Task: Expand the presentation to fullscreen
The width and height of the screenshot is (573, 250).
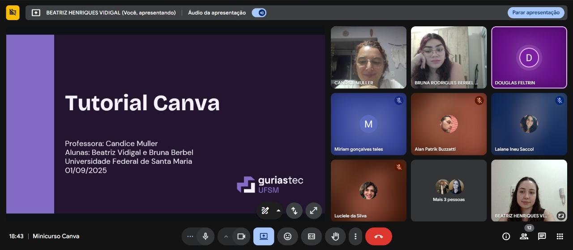Action: pos(313,211)
